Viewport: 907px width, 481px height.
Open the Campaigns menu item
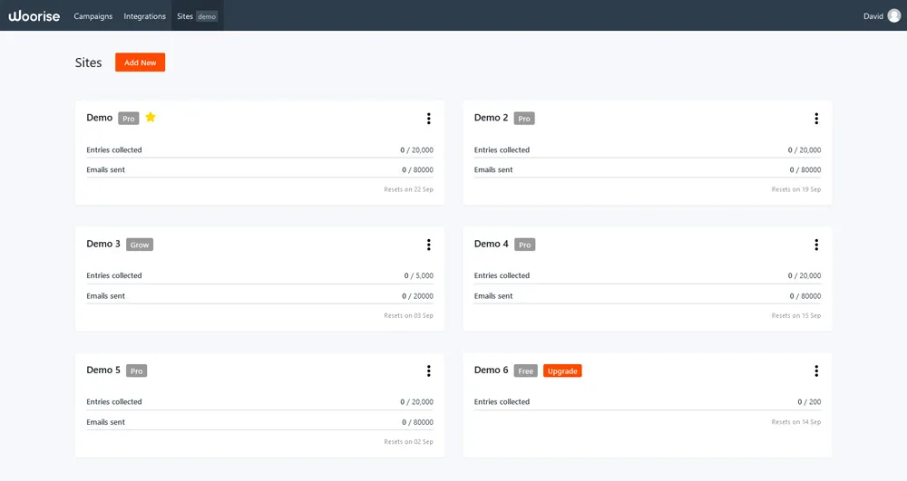coord(93,16)
